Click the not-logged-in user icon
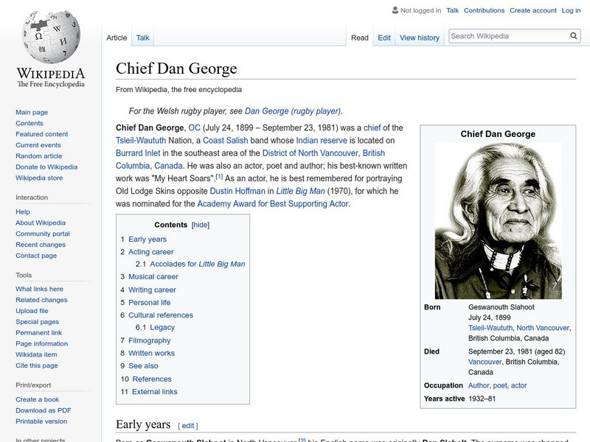The height and width of the screenshot is (442, 590). (x=395, y=10)
